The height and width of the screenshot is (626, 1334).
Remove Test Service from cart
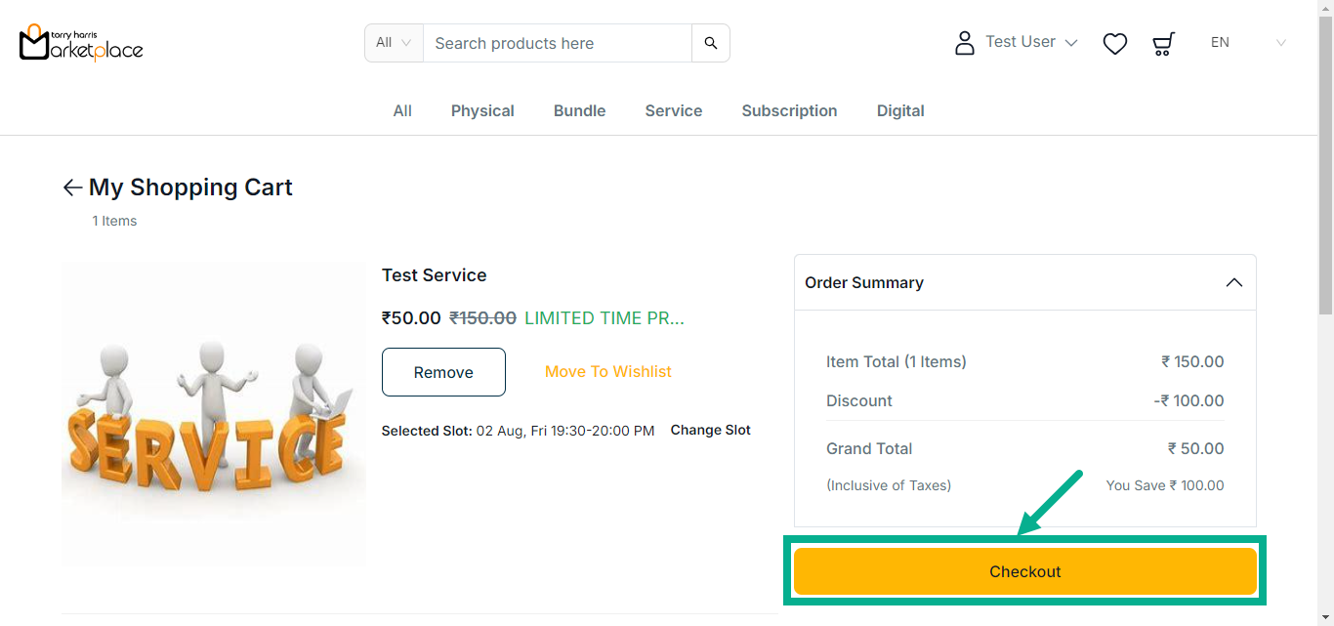(443, 372)
